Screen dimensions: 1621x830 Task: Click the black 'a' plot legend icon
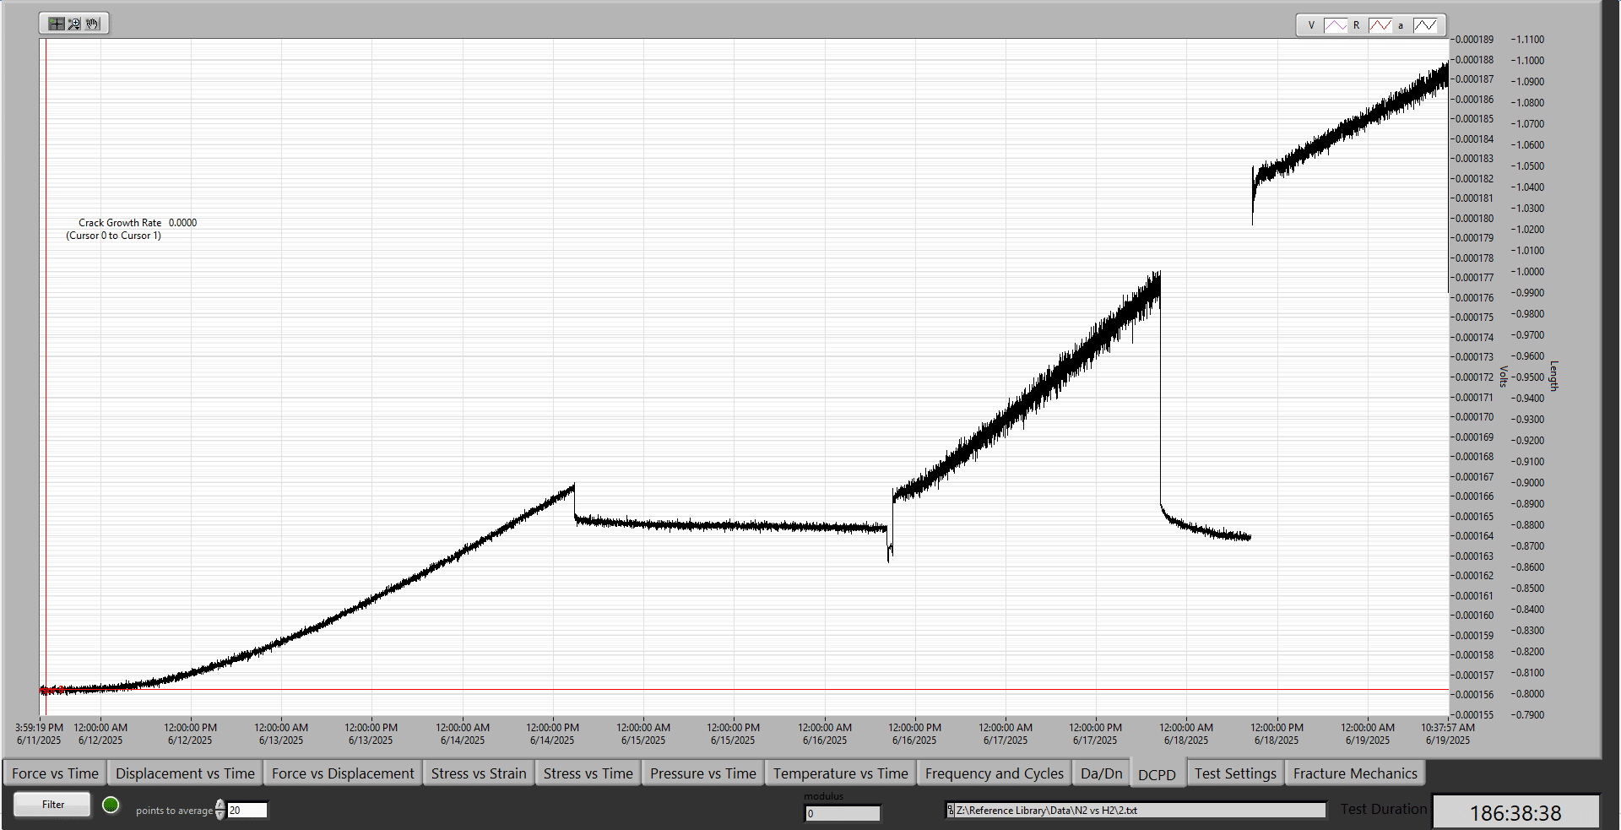pyautogui.click(x=1425, y=25)
